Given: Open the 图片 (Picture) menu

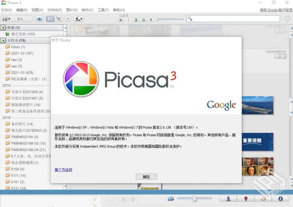Looking at the screenshot, I should 71,10.
